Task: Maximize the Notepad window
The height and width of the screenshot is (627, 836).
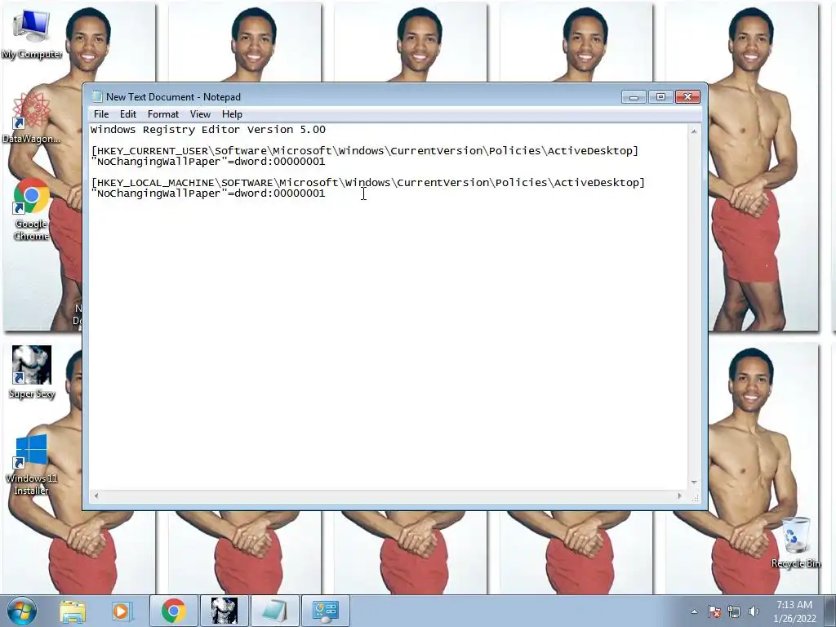Action: click(660, 97)
